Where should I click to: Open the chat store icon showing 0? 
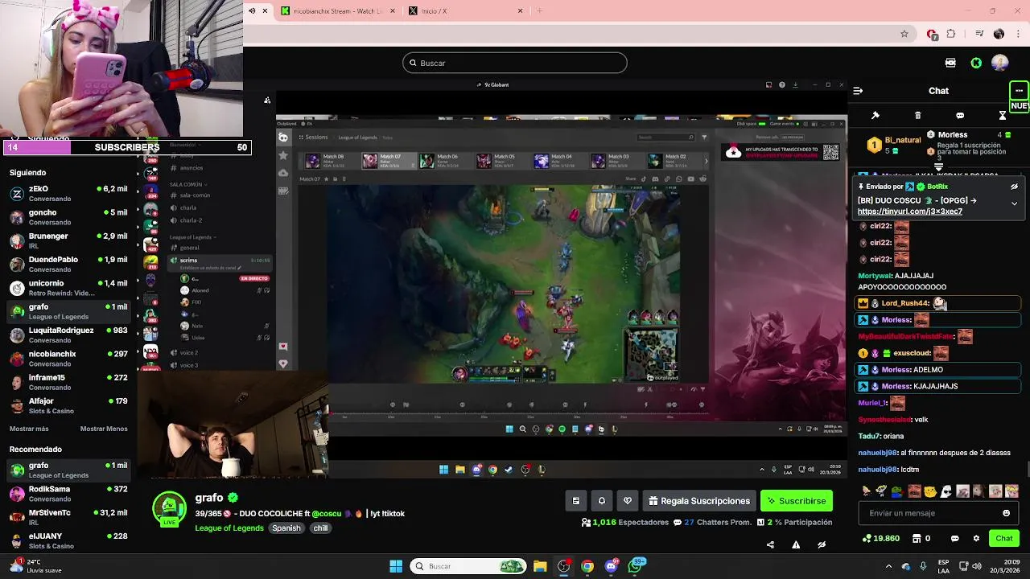[917, 539]
